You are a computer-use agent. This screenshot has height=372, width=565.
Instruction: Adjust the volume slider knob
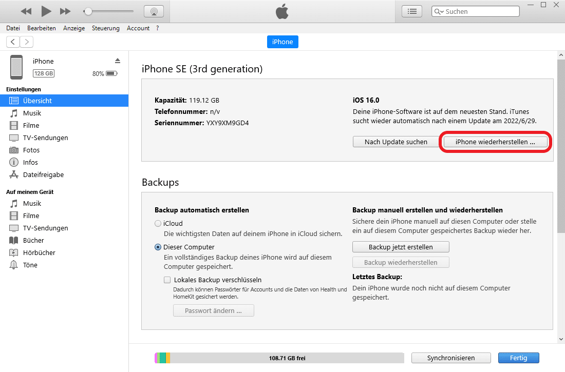(x=88, y=11)
